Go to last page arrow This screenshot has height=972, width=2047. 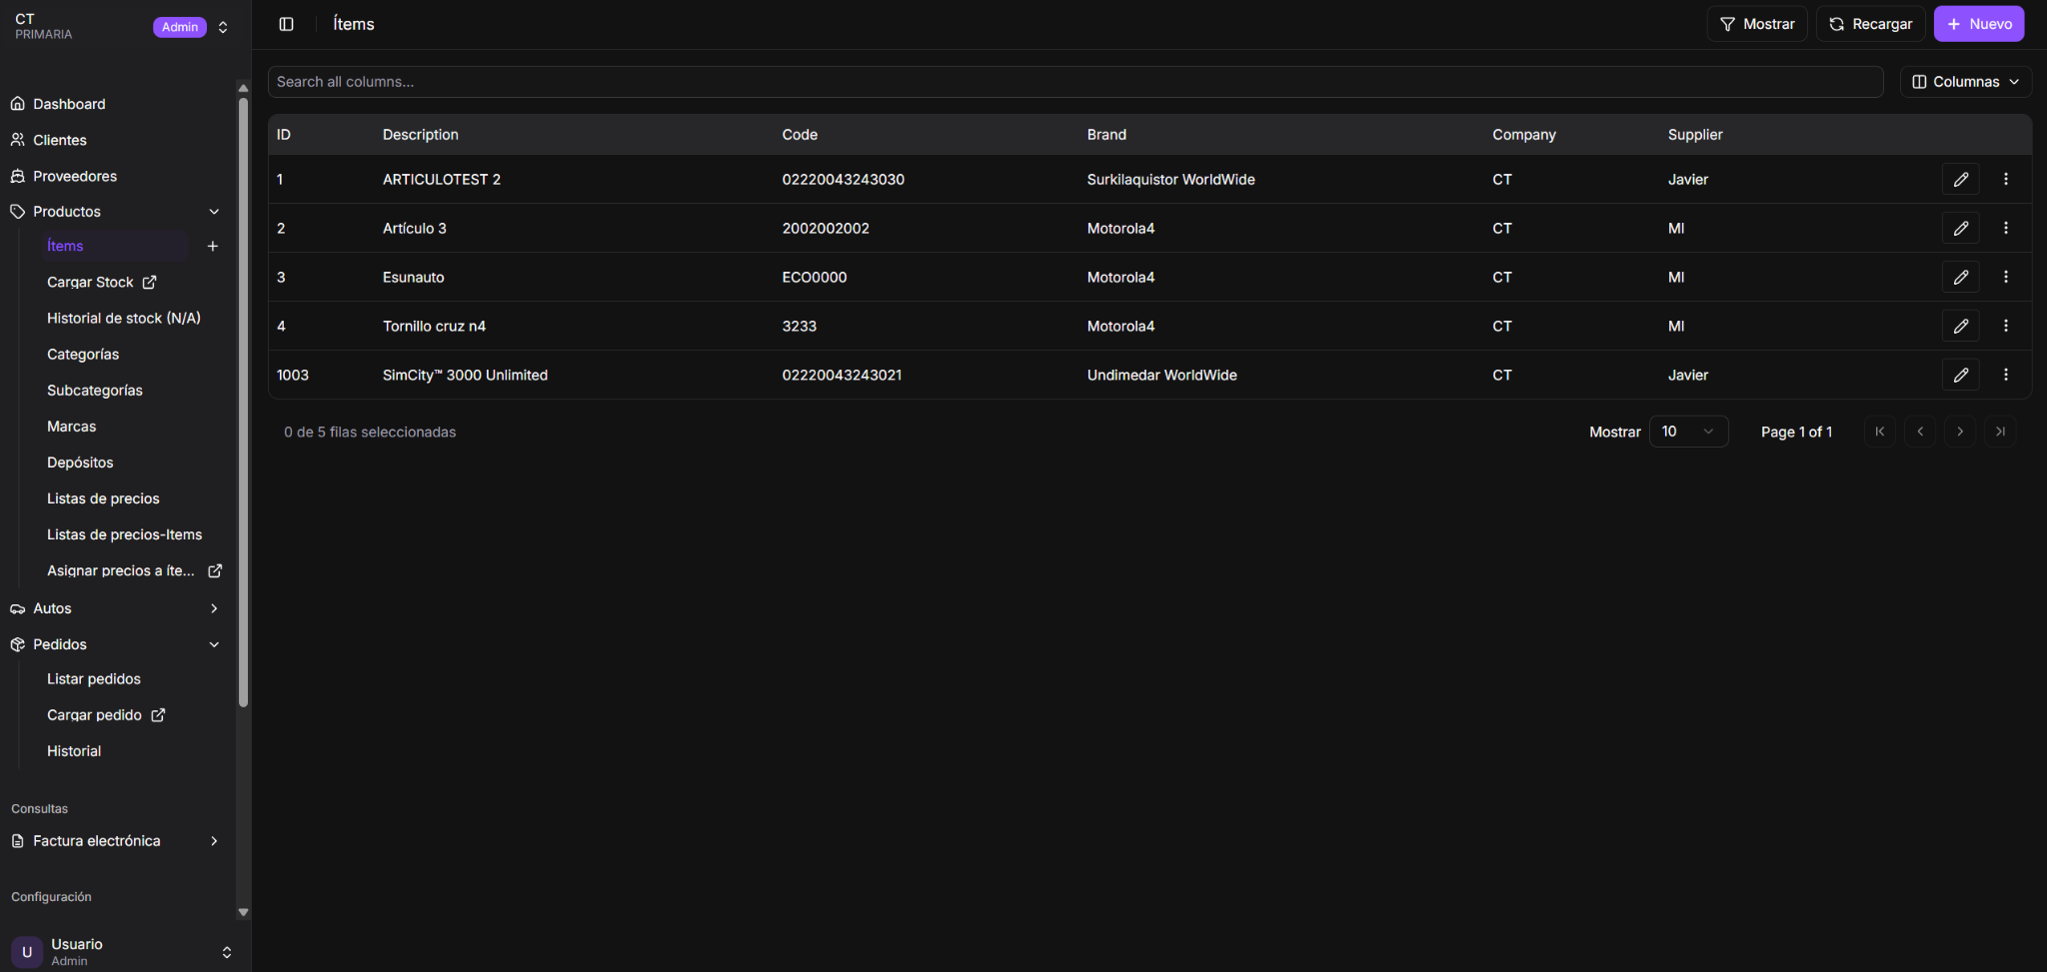point(2000,432)
